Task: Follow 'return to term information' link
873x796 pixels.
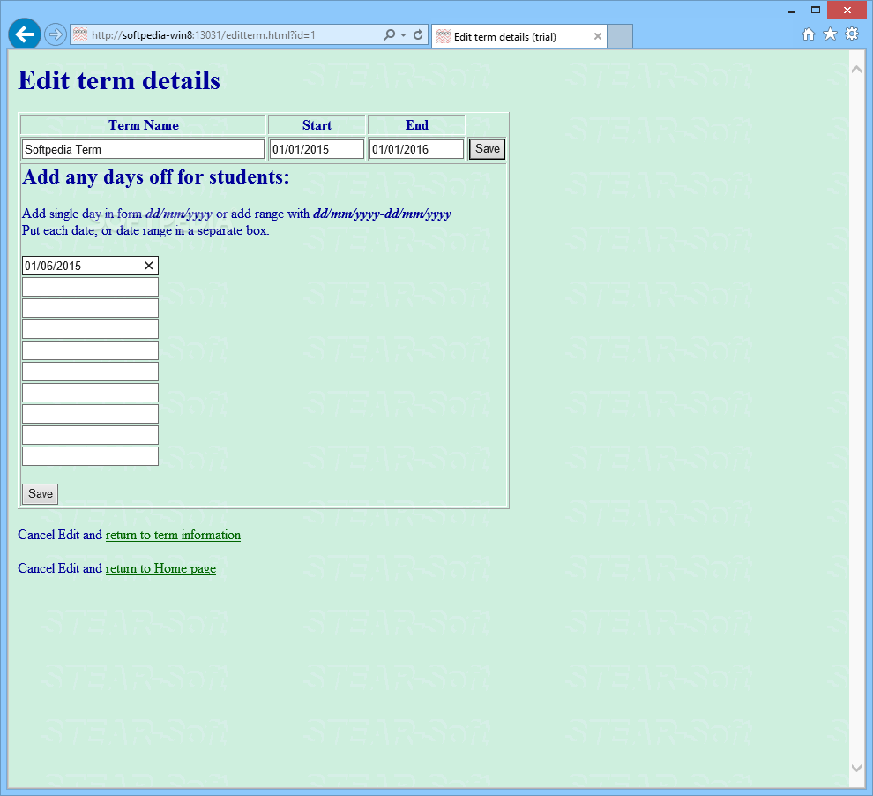Action: (173, 536)
